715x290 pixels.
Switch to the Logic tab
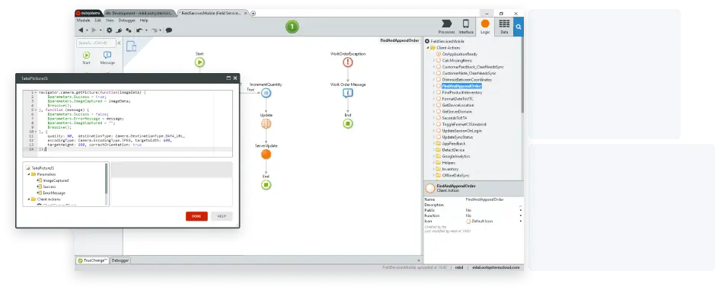485,27
